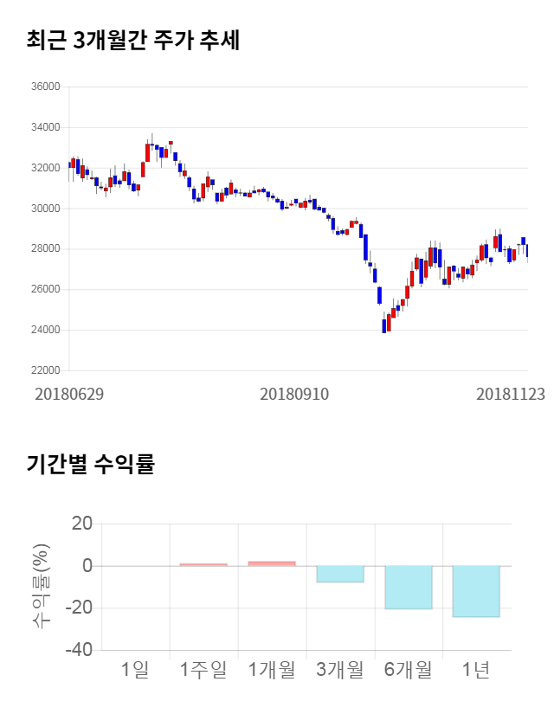The height and width of the screenshot is (701, 554).
Task: Pick the 6개월 period label
Action: (408, 669)
